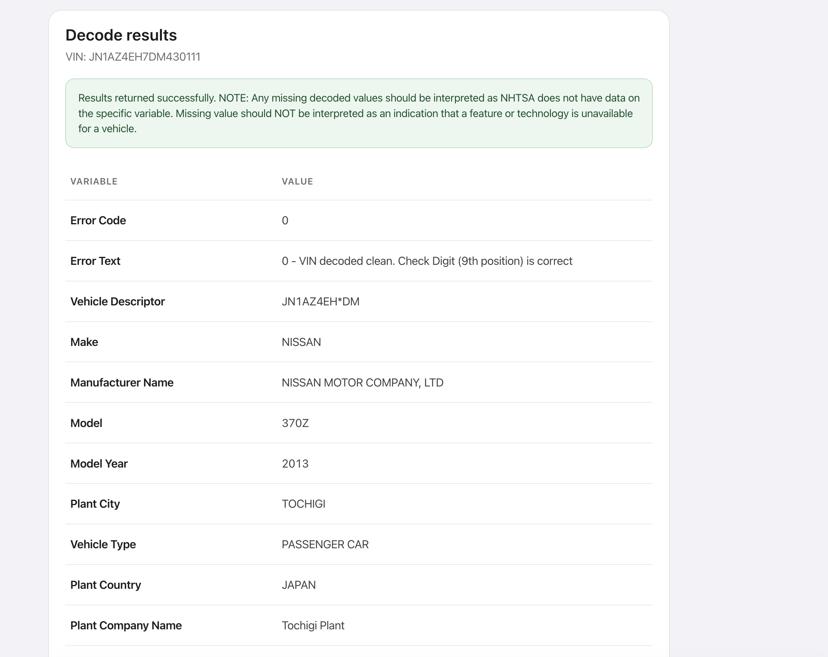Click the green 'Results returned successfully' notice
Viewport: 828px width, 657px height.
pos(359,113)
